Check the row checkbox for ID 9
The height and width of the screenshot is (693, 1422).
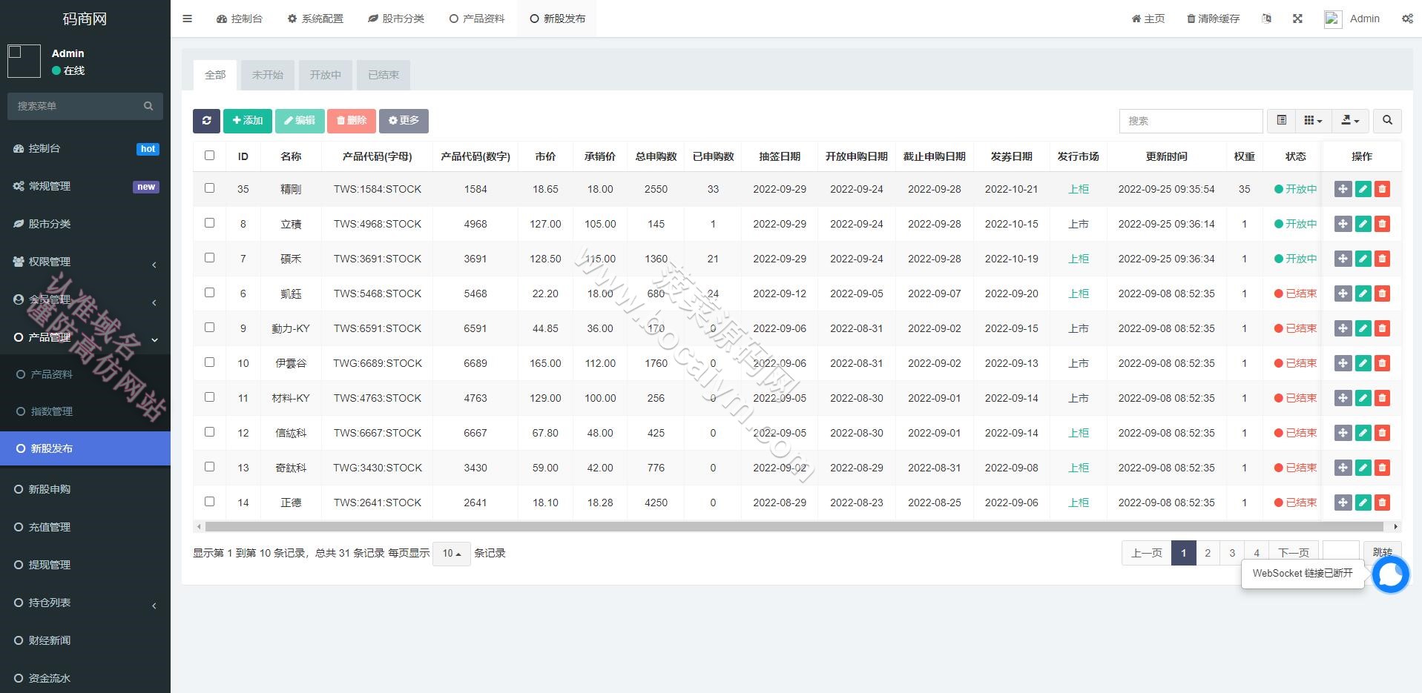click(x=209, y=328)
